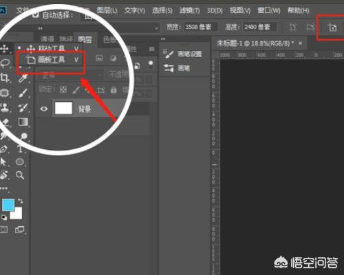The image size is (344, 275).
Task: Set artboard to portrait orientation icon
Action: 293,27
